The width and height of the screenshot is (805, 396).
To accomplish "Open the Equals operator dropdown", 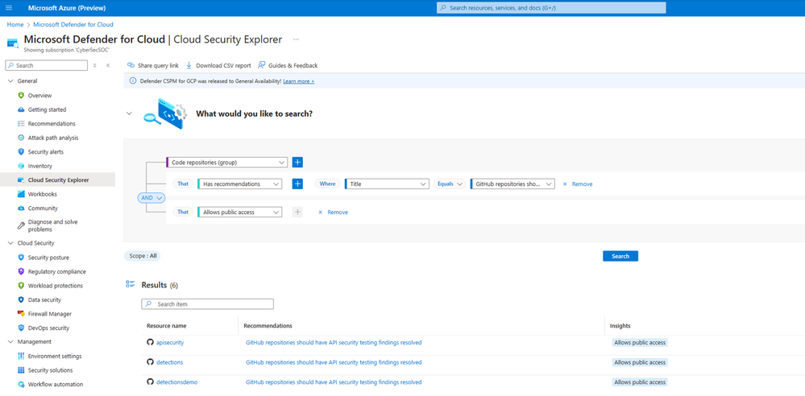I will pyautogui.click(x=449, y=184).
